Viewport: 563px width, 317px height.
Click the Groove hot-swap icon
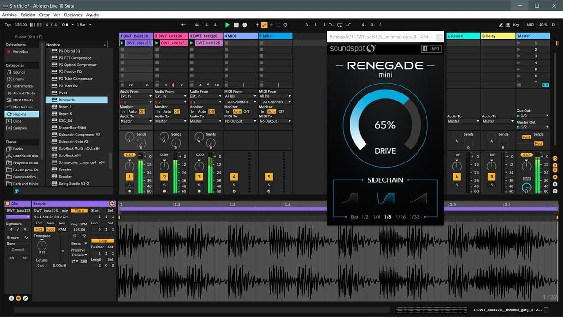tap(27, 238)
